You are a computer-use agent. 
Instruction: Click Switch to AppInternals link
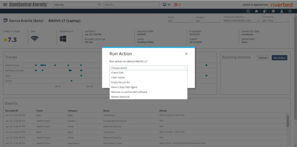(255, 5)
